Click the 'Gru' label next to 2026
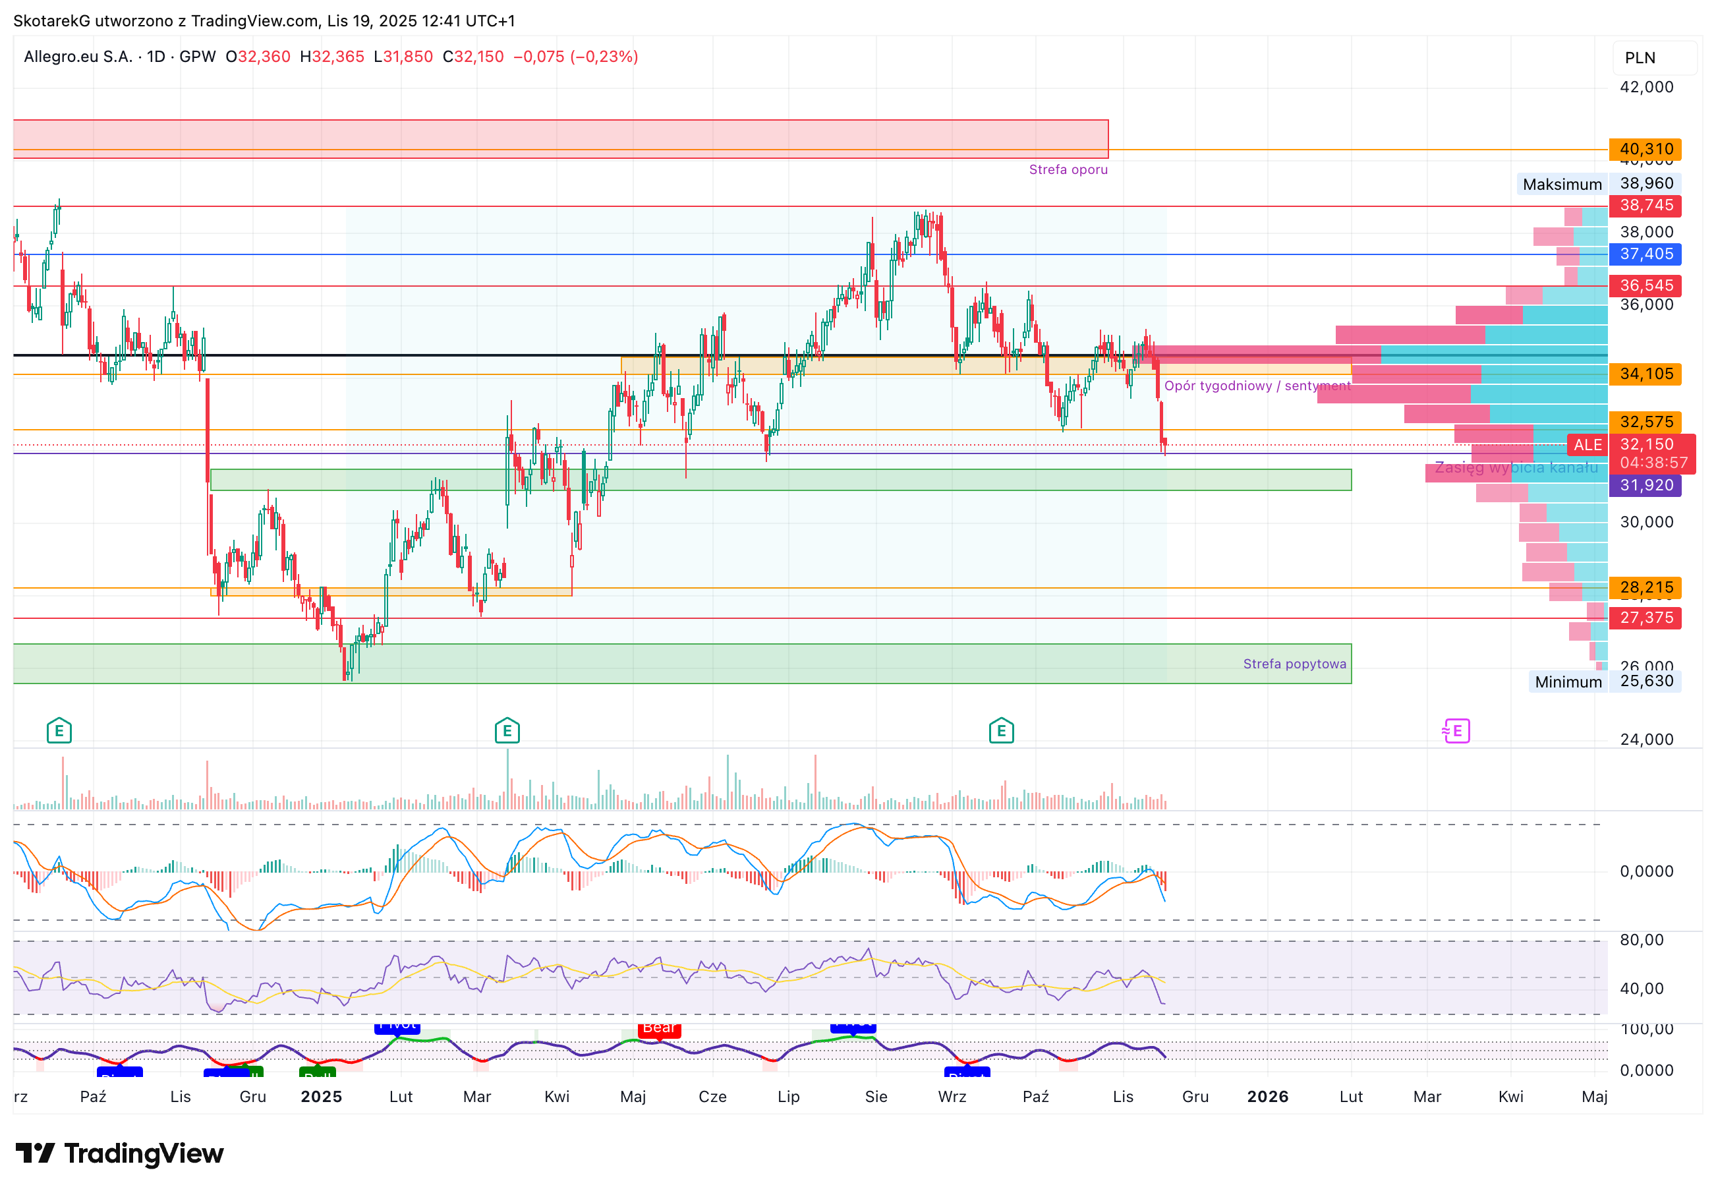 click(1195, 1097)
